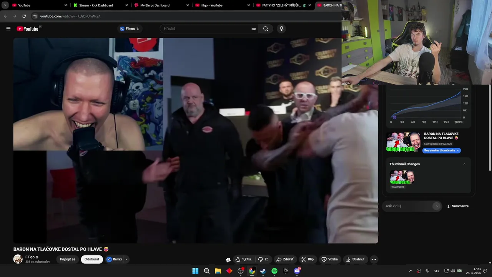Click the Zdieľať share button
Image resolution: width=492 pixels, height=277 pixels.
[285, 259]
